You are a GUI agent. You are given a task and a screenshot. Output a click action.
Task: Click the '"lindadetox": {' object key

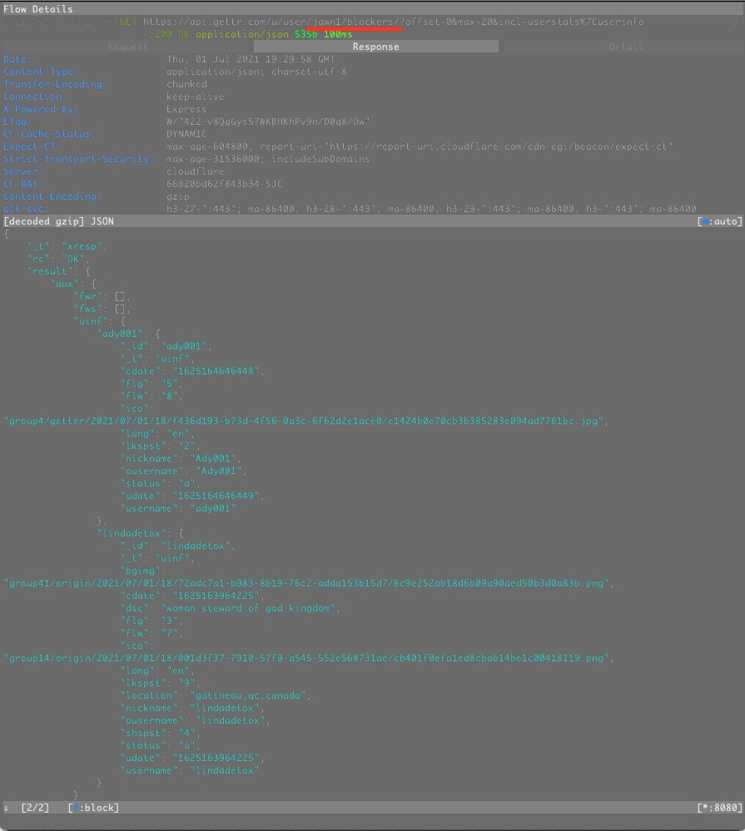point(140,533)
